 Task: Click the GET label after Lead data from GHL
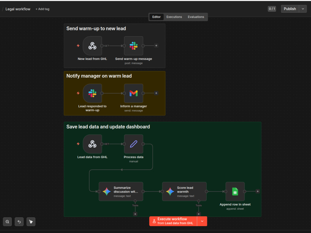(106, 144)
